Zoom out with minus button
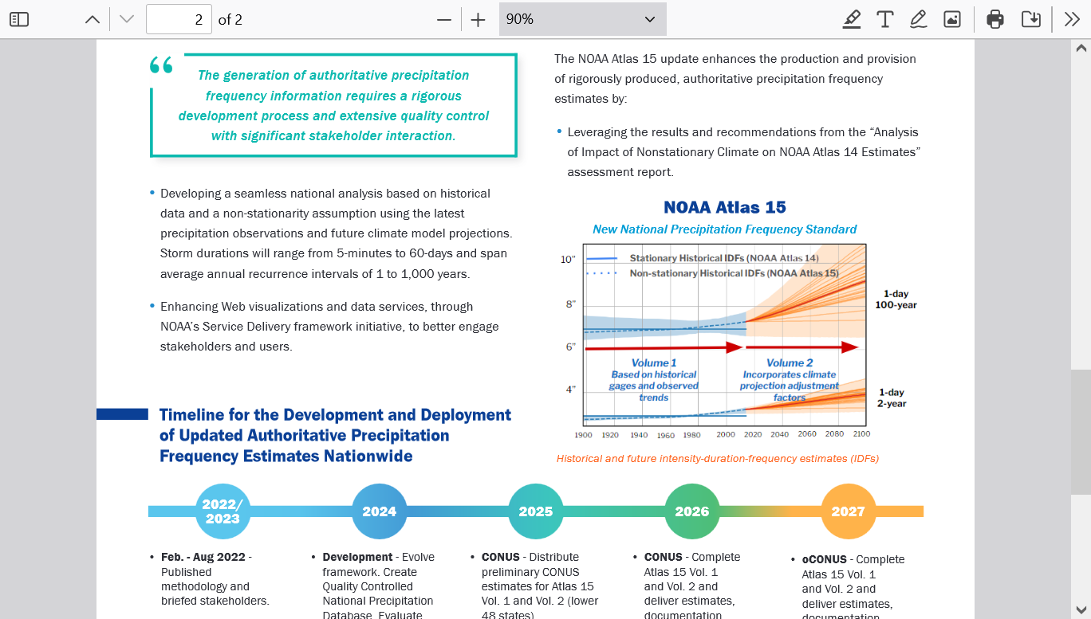Image resolution: width=1091 pixels, height=619 pixels. (444, 20)
